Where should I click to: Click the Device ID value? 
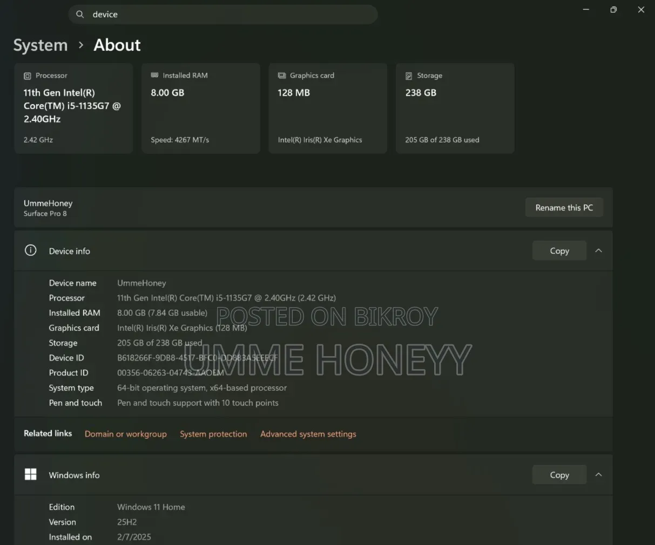point(198,358)
